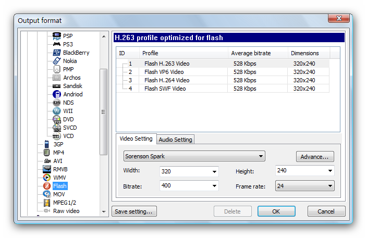Open the Frame rate dropdown showing 24

(x=305, y=186)
